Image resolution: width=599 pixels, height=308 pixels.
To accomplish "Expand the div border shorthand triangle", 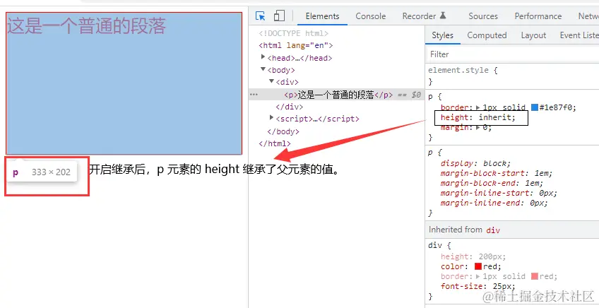I will tap(478, 276).
